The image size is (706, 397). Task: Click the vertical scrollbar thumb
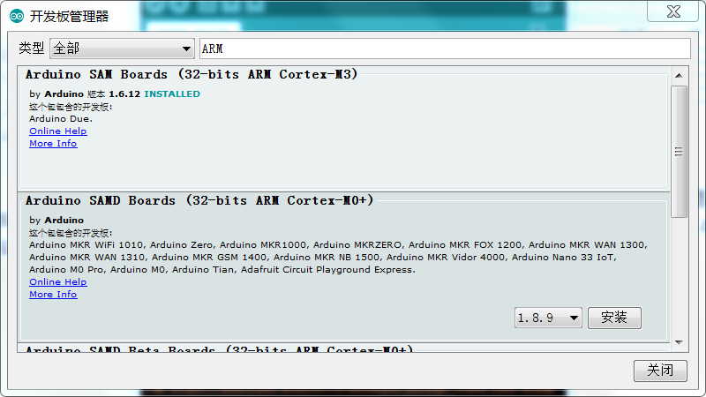click(679, 152)
